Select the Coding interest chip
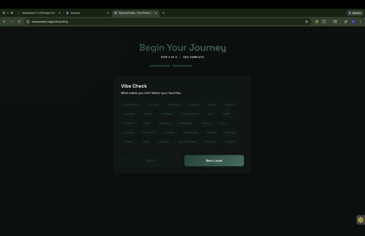Image resolution: width=365 pixels, height=236 pixels. [x=129, y=133]
